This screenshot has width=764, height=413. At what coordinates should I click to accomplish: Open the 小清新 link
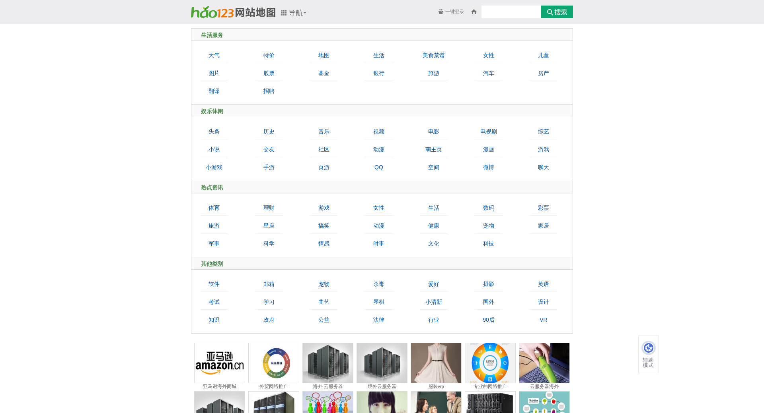(434, 302)
